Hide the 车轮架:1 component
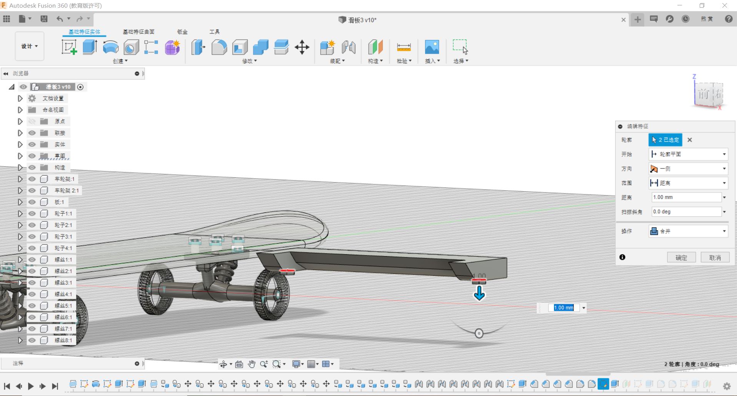The image size is (737, 396). [x=32, y=179]
